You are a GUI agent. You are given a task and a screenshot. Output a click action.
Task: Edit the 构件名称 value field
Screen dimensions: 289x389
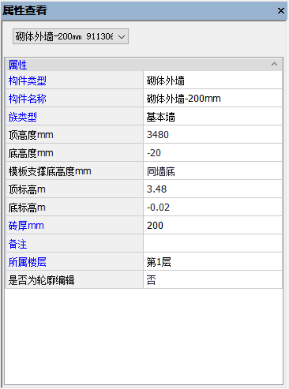pos(212,99)
